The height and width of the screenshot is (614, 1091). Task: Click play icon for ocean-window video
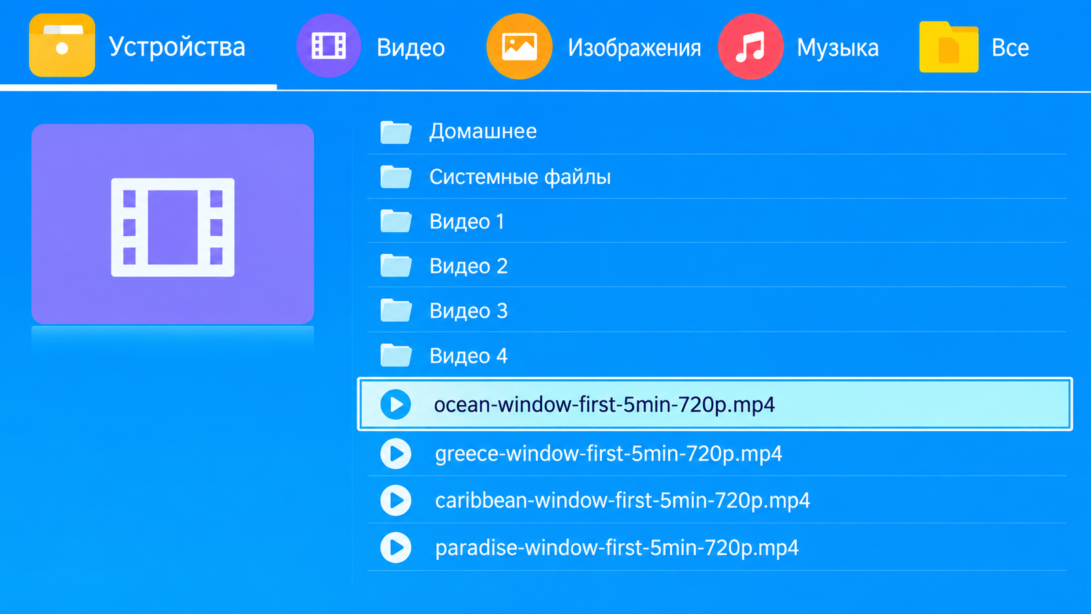pos(396,405)
